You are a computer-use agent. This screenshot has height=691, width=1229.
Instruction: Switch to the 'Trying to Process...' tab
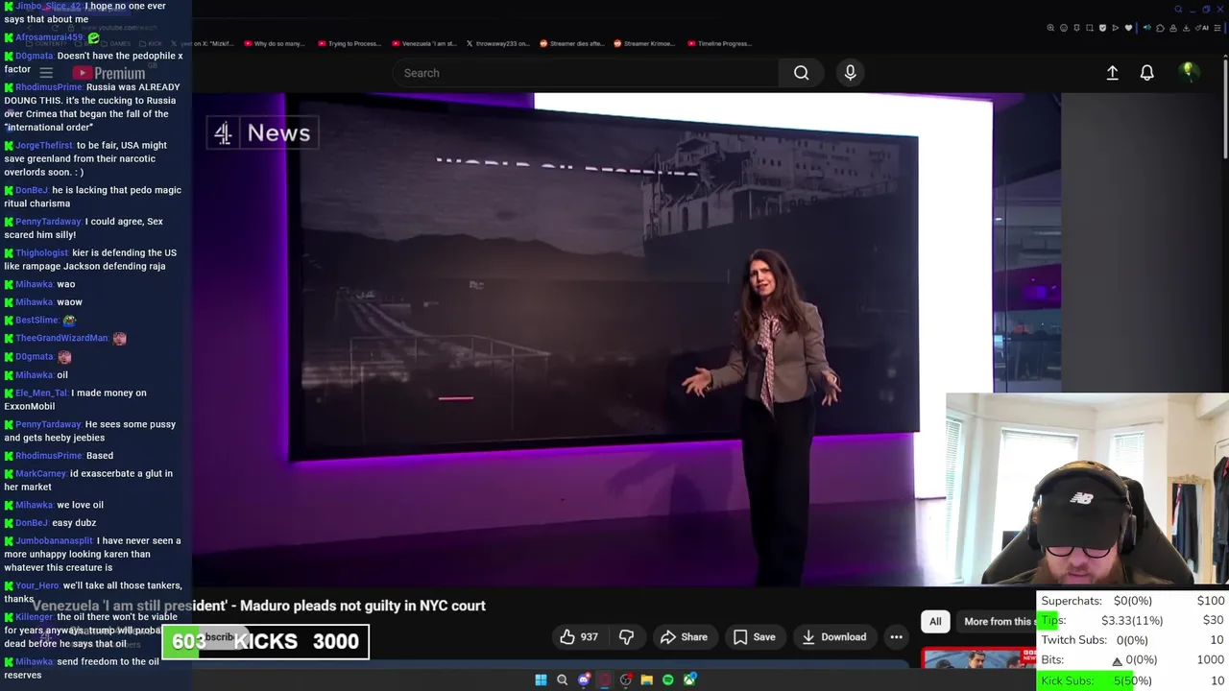click(349, 43)
